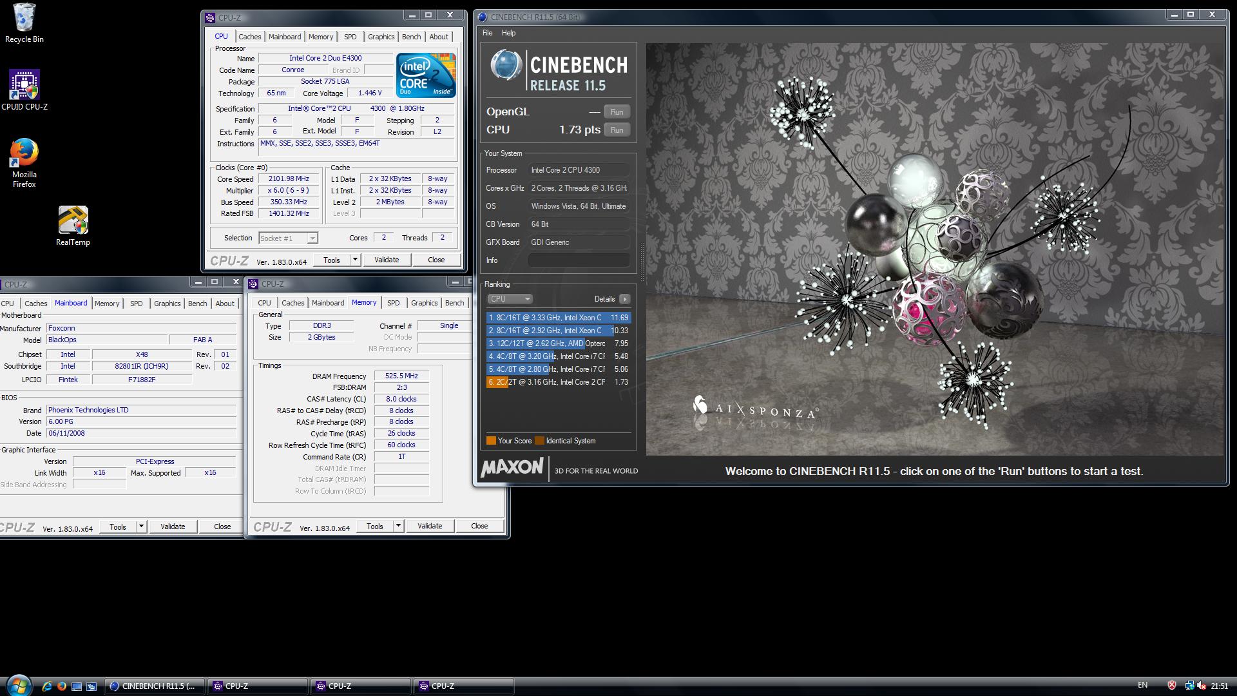Open Tools dropdown arrow in Memory window
The height and width of the screenshot is (696, 1237).
pos(398,526)
